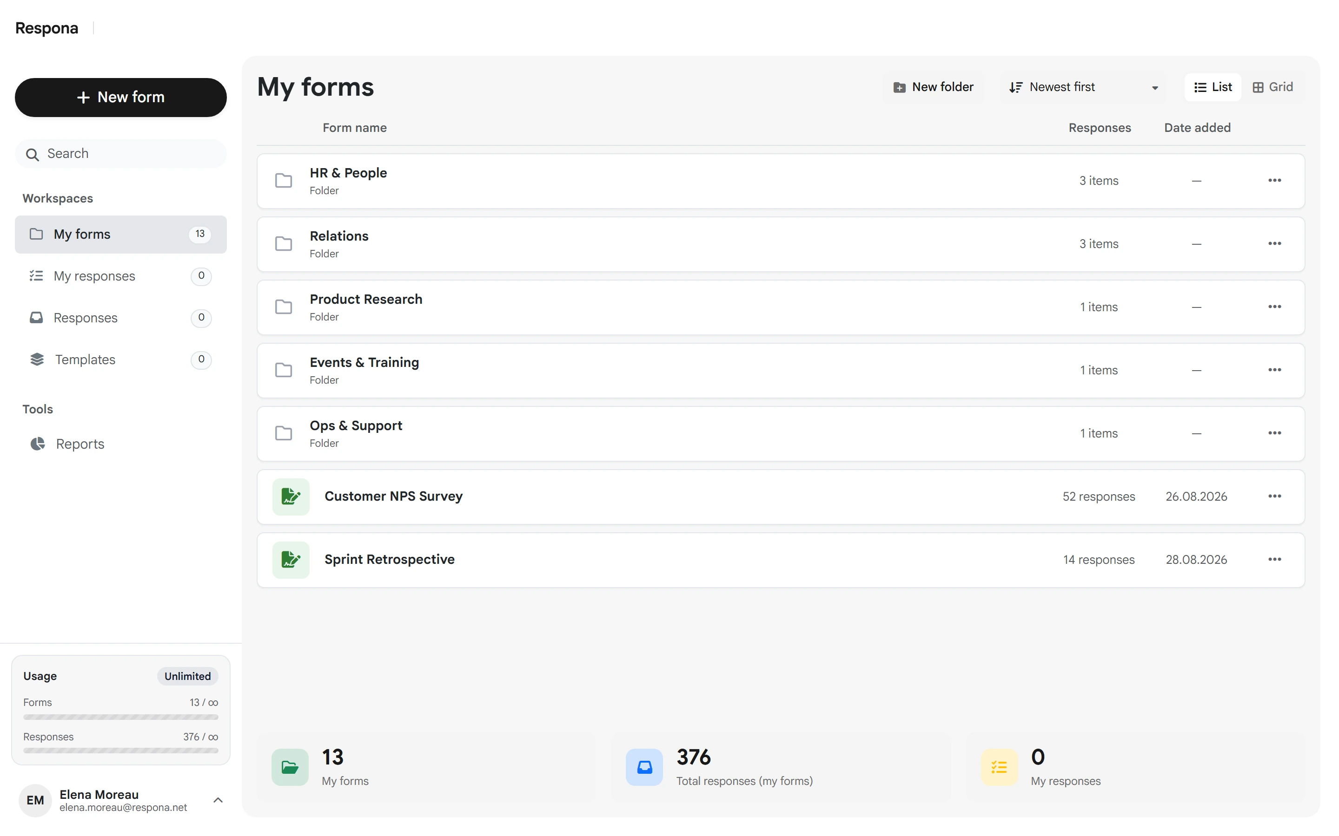Click the 52 responses value
Viewport: 1339px width, 836px height.
[x=1098, y=496]
